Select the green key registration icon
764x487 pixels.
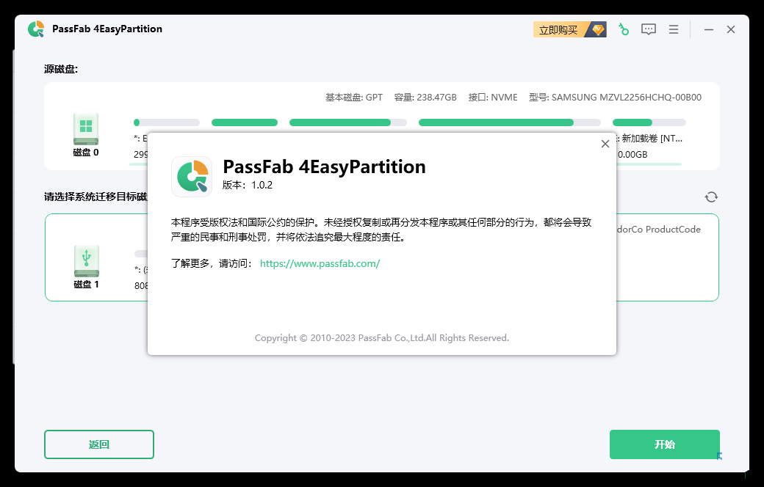click(624, 29)
